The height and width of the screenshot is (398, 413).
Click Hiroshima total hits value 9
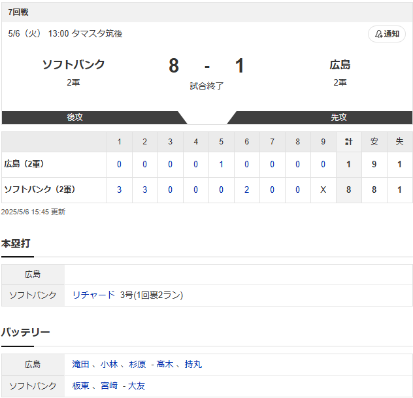tap(374, 164)
